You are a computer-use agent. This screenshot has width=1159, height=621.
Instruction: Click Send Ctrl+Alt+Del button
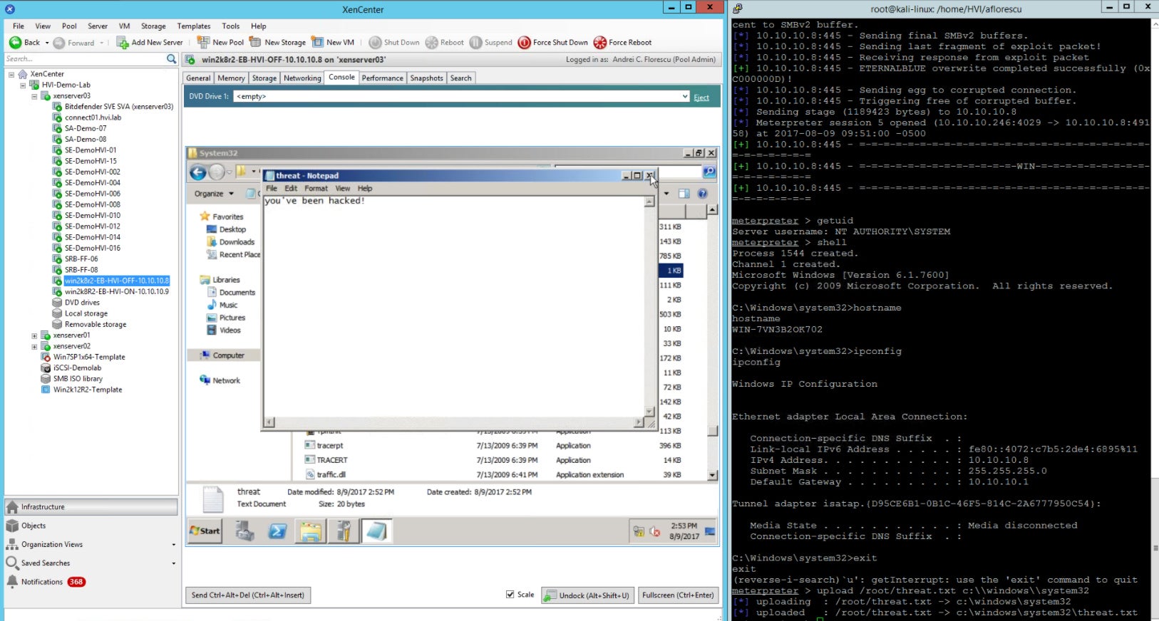[x=248, y=595]
